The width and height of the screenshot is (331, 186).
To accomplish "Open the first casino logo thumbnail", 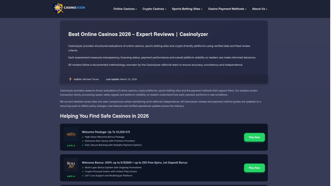I will coord(71,134).
